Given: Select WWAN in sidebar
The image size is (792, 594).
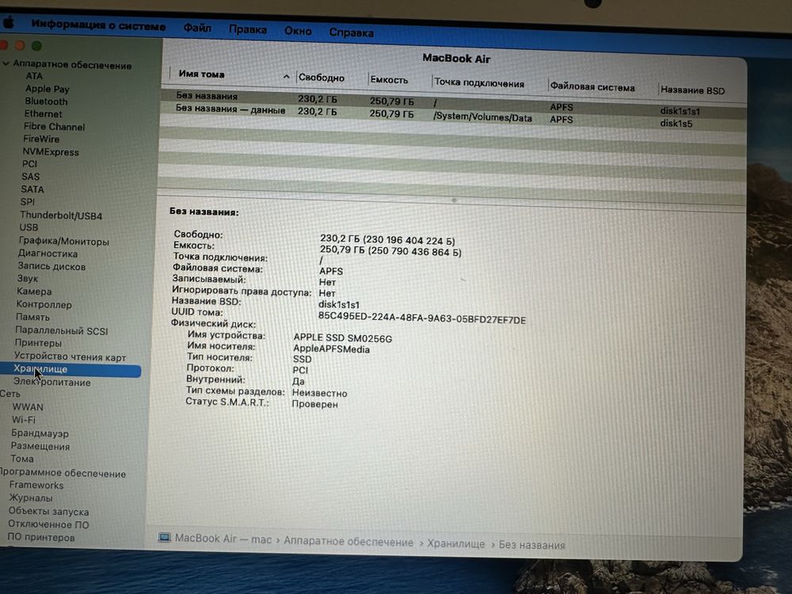Looking at the screenshot, I should point(28,406).
